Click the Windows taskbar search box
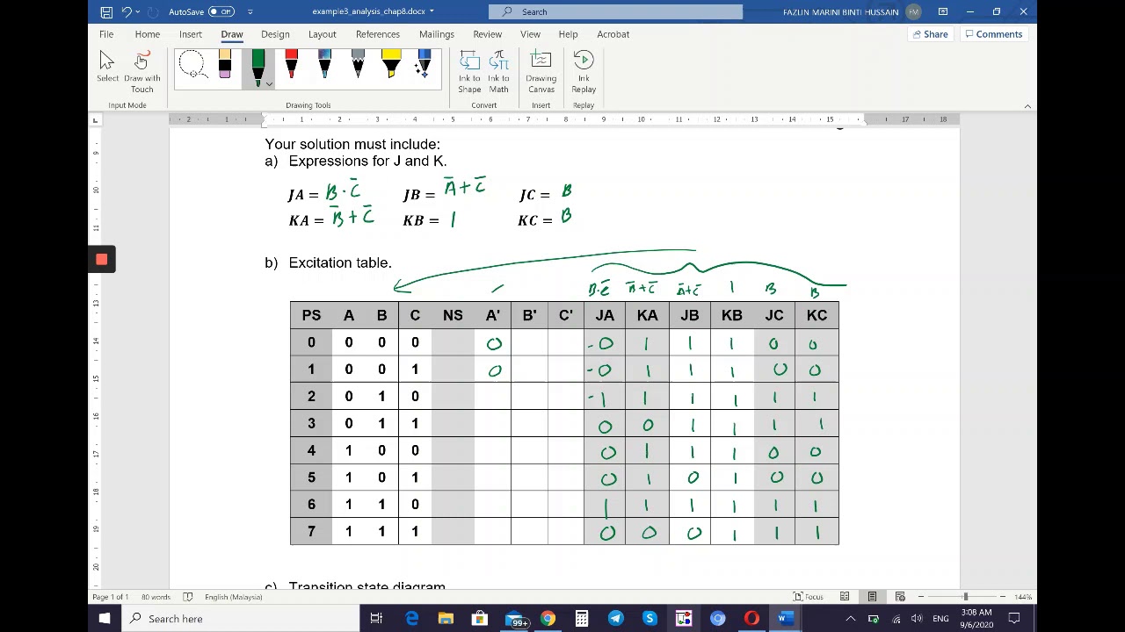1125x632 pixels. click(241, 619)
